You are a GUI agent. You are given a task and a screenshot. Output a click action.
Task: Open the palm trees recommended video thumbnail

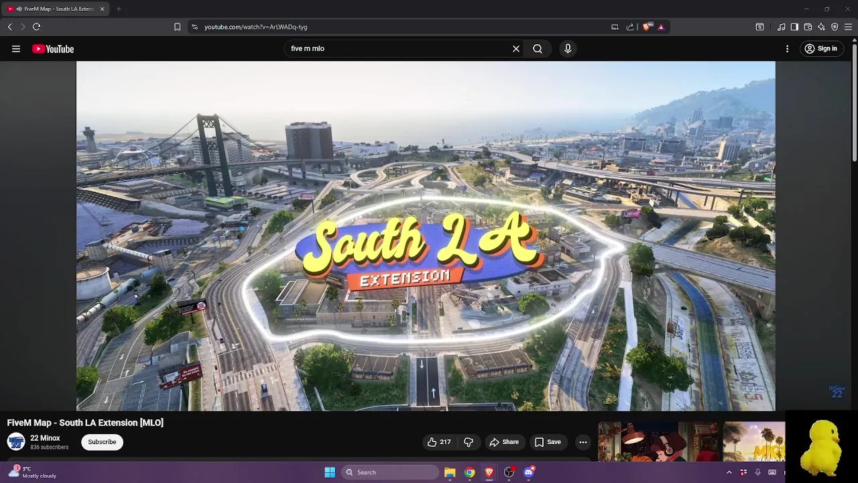(x=754, y=441)
